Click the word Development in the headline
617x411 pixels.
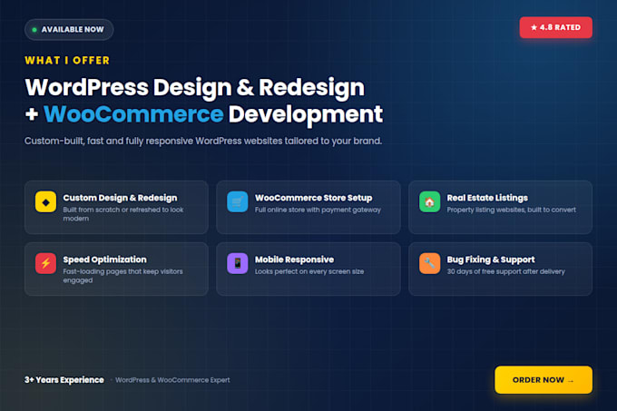[306, 114]
